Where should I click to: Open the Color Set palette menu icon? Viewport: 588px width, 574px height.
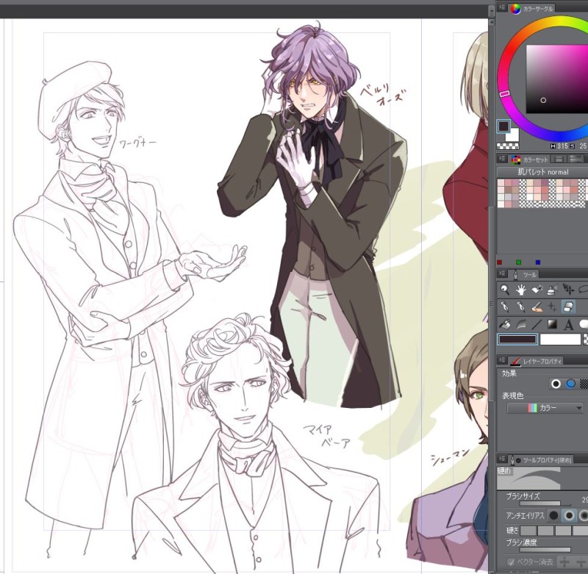coord(502,159)
